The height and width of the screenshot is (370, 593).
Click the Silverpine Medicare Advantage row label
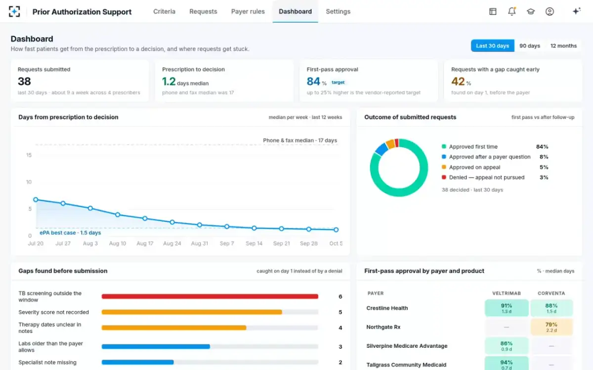pos(407,346)
